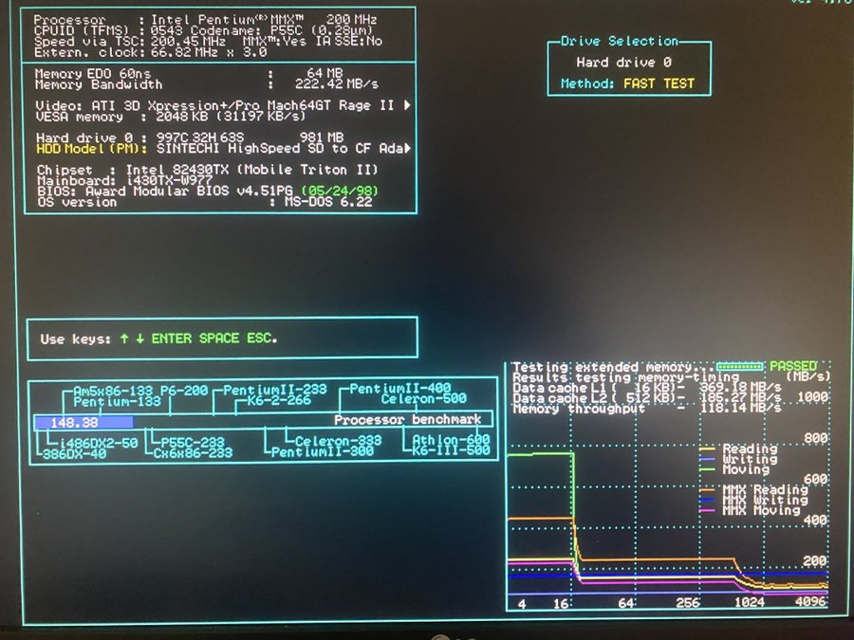Click the up arrow key hint

click(x=123, y=338)
